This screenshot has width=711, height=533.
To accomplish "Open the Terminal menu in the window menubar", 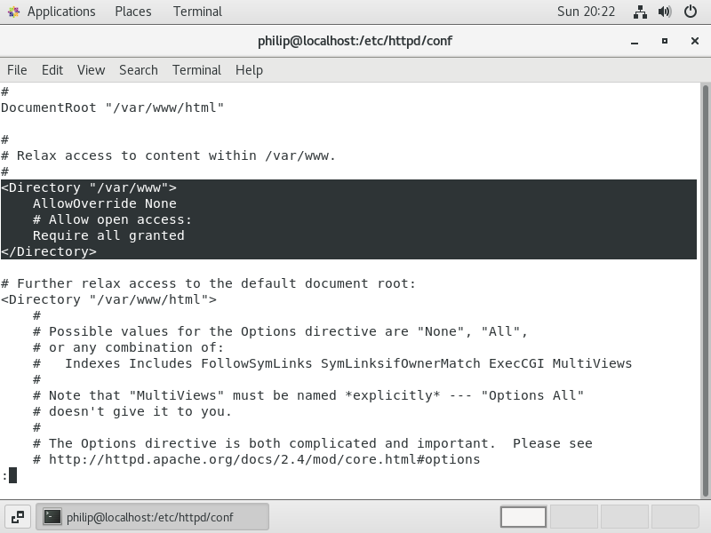I will tap(196, 70).
